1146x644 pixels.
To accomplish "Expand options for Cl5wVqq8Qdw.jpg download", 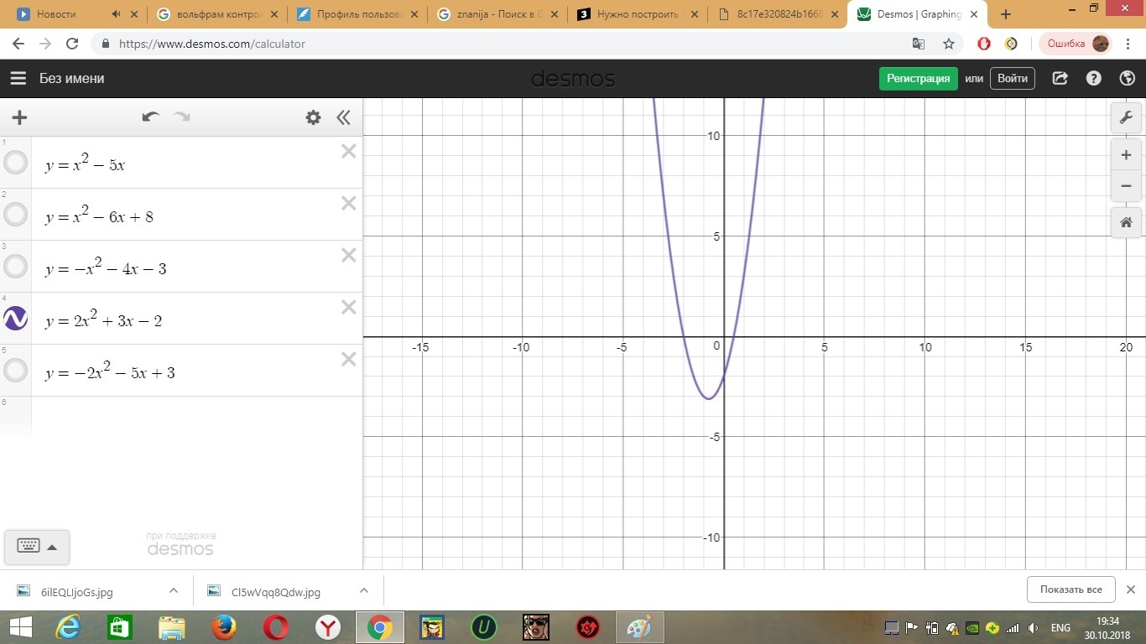I will pos(364,590).
